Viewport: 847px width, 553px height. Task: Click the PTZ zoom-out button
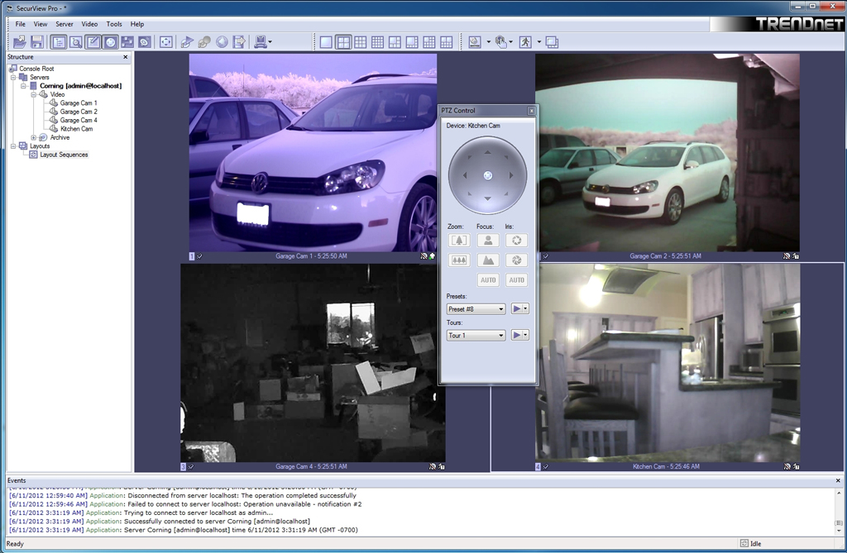[459, 260]
